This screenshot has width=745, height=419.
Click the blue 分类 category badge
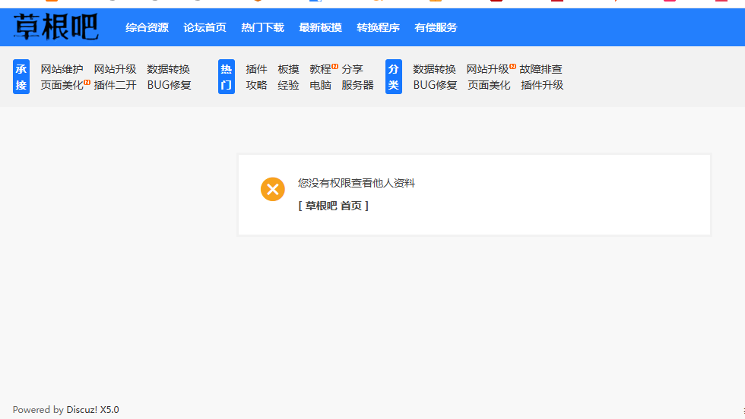pos(393,77)
